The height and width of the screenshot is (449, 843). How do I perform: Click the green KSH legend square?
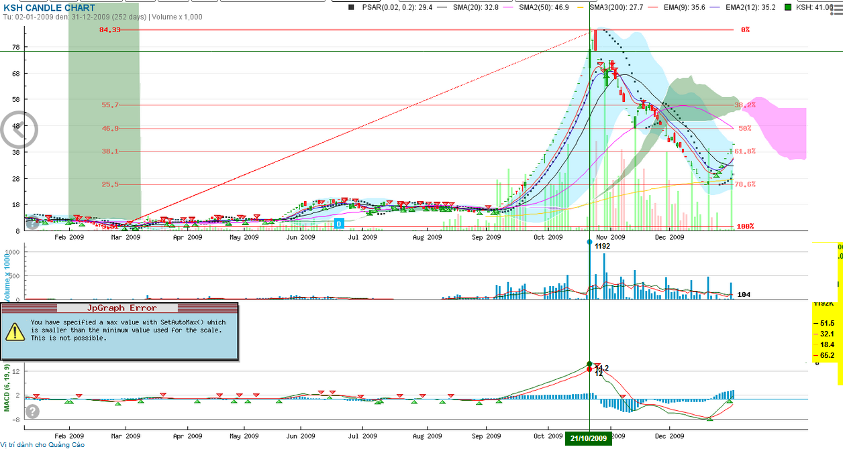787,7
